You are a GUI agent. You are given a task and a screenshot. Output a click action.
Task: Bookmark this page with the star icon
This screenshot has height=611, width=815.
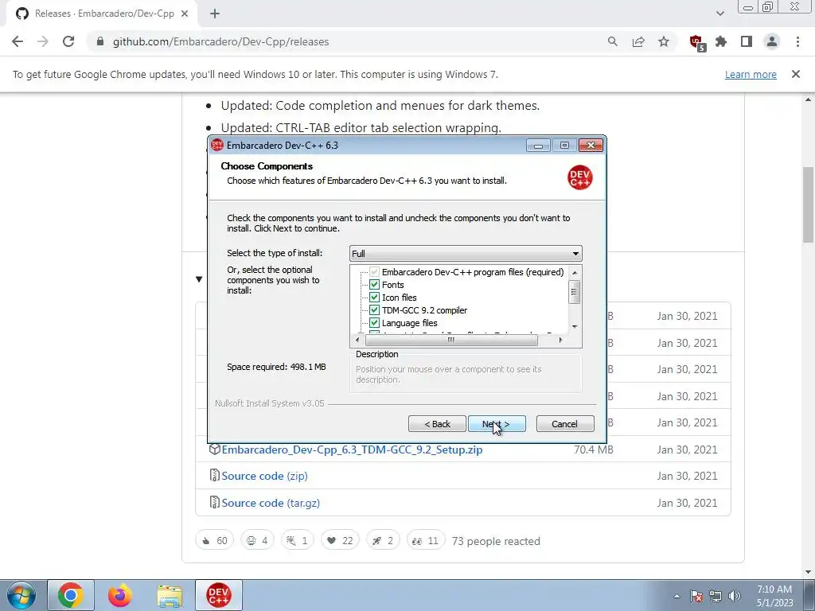coord(664,41)
